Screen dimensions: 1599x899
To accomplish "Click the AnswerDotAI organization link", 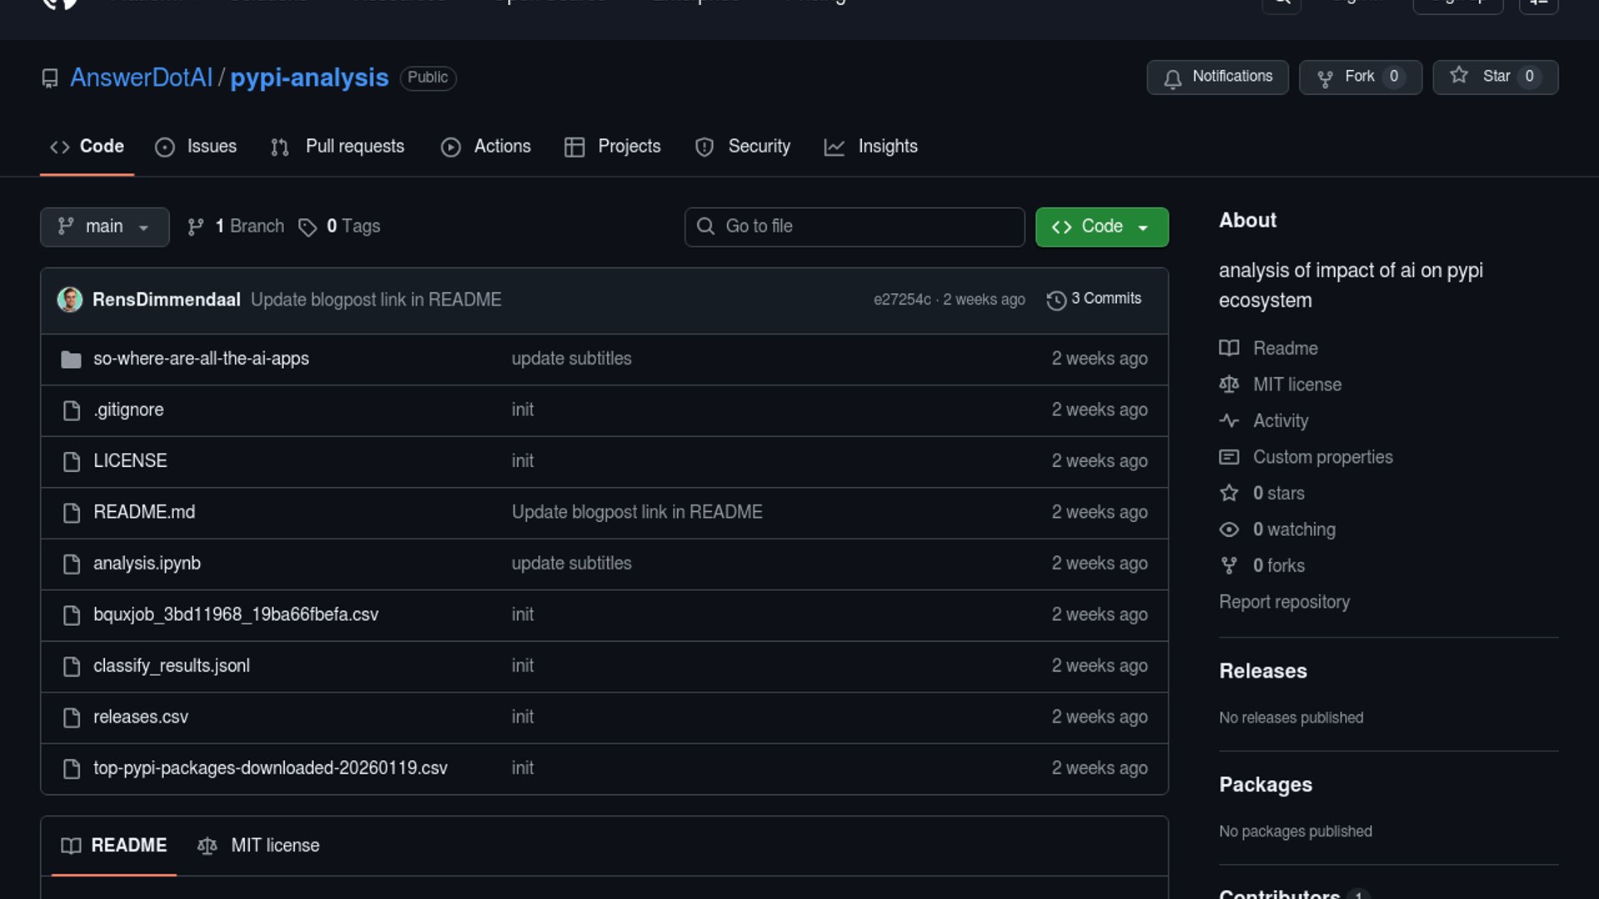I will (141, 77).
